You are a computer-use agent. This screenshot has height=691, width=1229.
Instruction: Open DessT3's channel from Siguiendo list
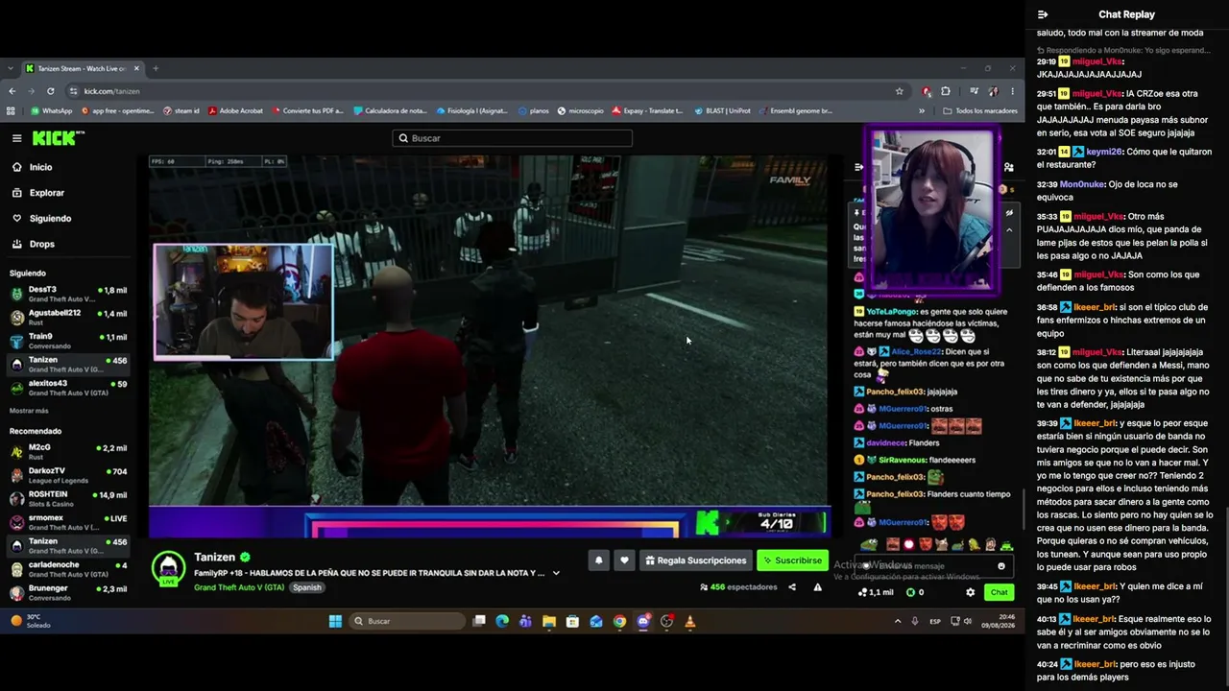67,294
